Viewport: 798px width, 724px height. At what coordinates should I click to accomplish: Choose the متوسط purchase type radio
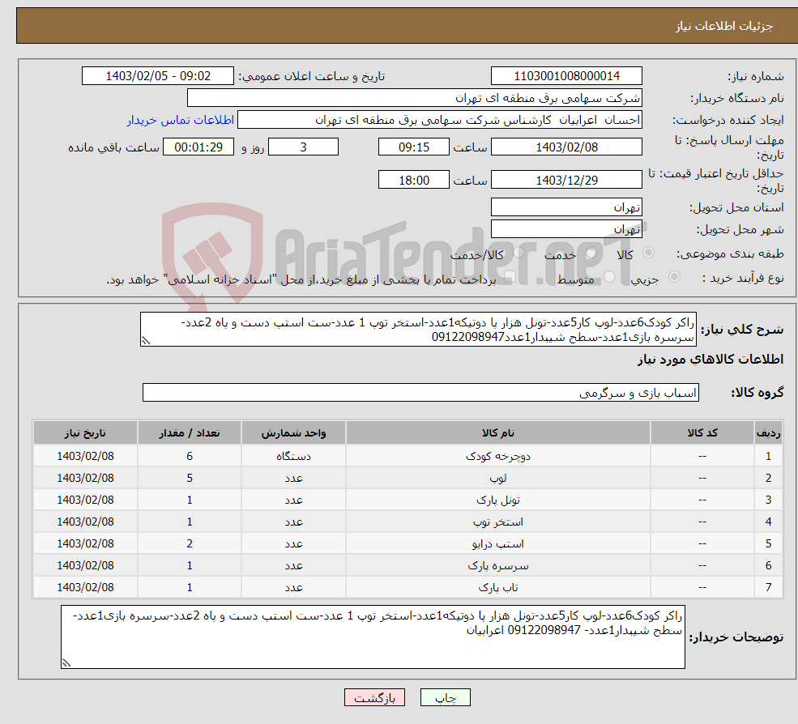point(609,277)
